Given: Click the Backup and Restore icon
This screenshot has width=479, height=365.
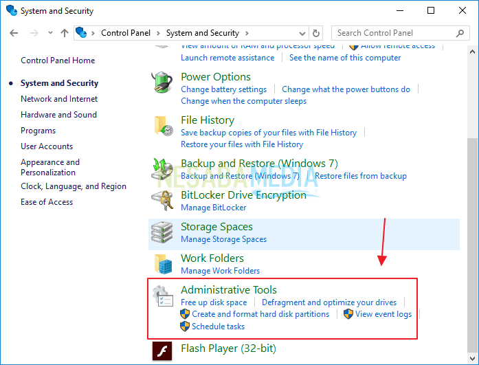Looking at the screenshot, I should pos(162,169).
